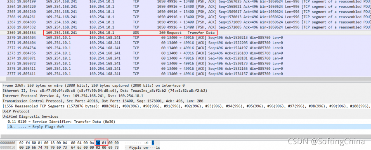Select packet 2366 with Seq=1570013
The height and width of the screenshot is (150, 371).
pos(186,17)
